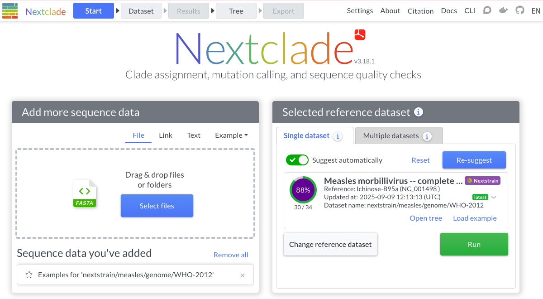
Task: Click the Open tree link
Action: click(425, 218)
